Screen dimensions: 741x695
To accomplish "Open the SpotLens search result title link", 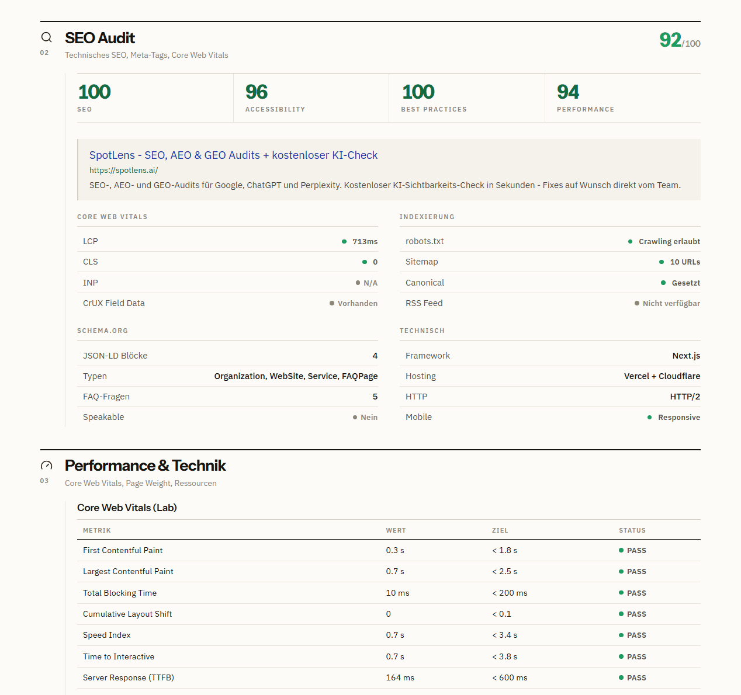I will point(233,155).
